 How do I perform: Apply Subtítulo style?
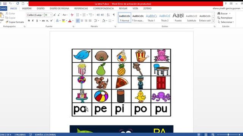191,18
